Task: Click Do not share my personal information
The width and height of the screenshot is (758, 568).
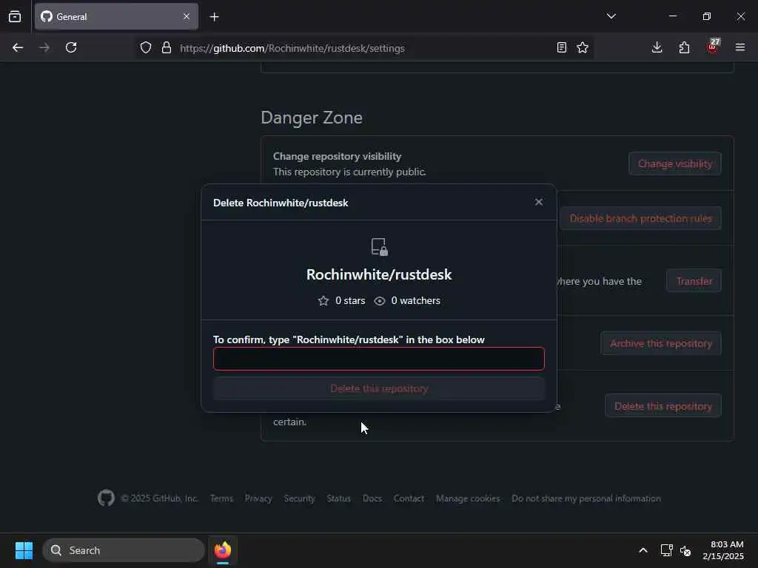Action: coord(586,498)
